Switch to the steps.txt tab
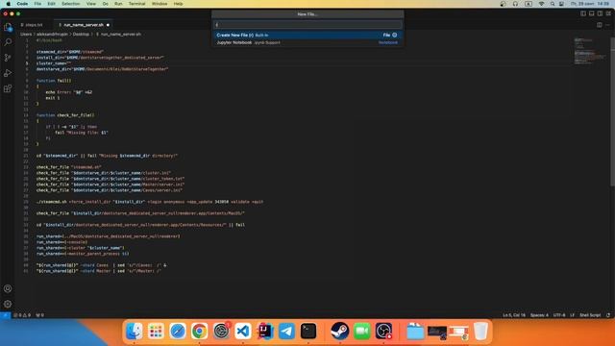Image resolution: width=615 pixels, height=346 pixels. click(x=35, y=25)
